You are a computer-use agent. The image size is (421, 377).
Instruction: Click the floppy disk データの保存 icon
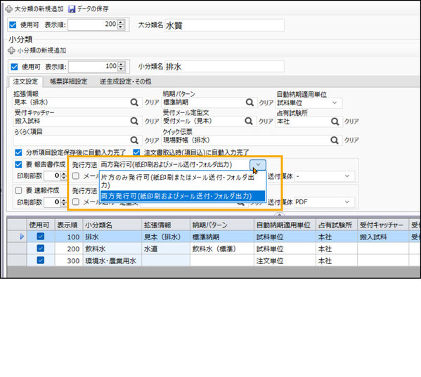pyautogui.click(x=72, y=9)
